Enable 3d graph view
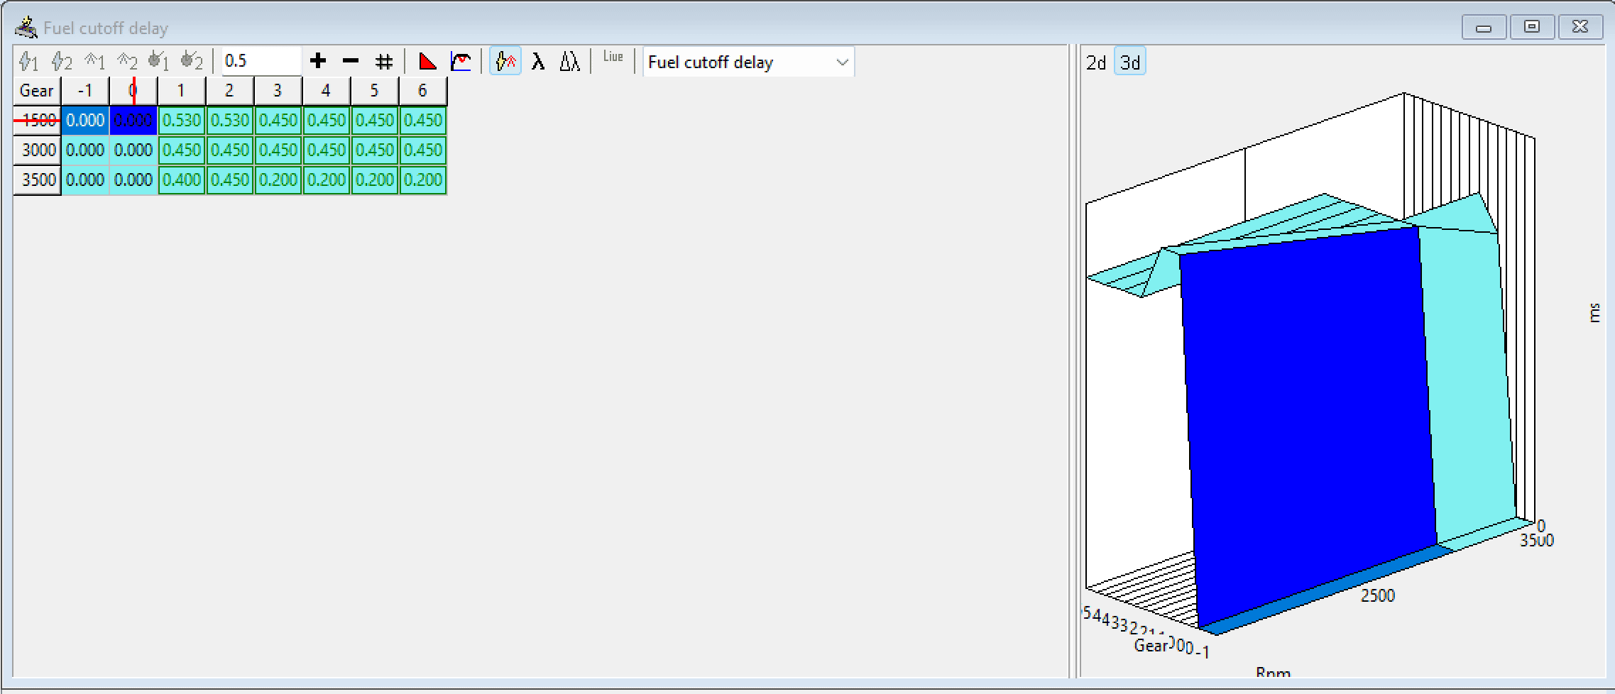Image resolution: width=1615 pixels, height=694 pixels. (x=1129, y=62)
